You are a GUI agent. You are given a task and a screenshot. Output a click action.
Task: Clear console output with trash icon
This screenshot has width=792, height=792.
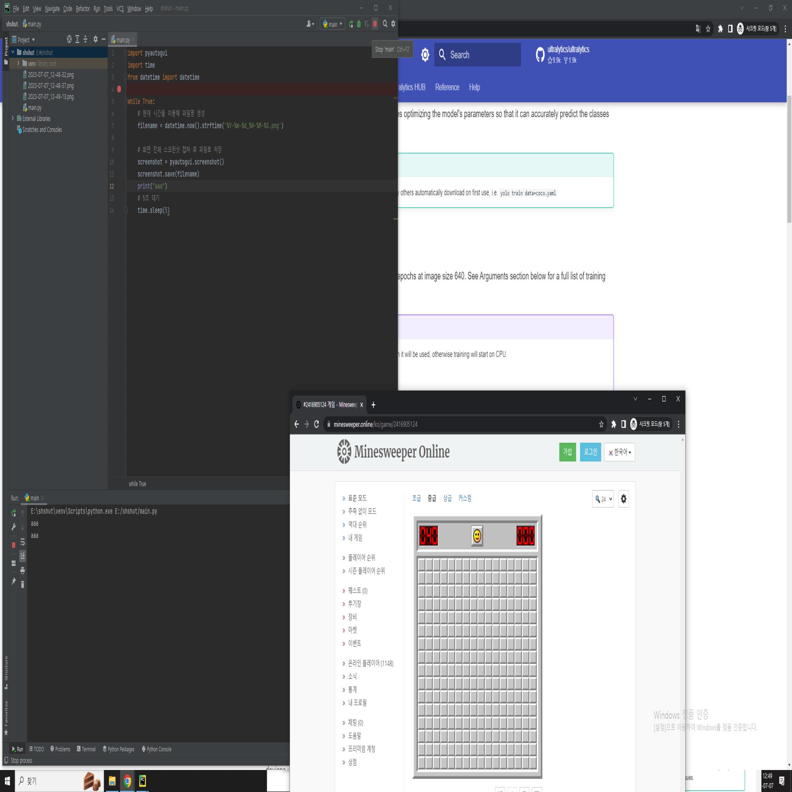tap(22, 584)
